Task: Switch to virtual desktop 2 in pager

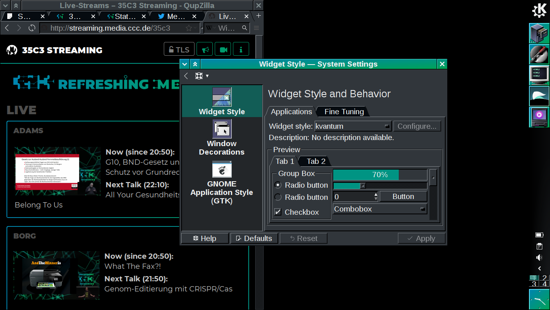Action: click(x=545, y=278)
